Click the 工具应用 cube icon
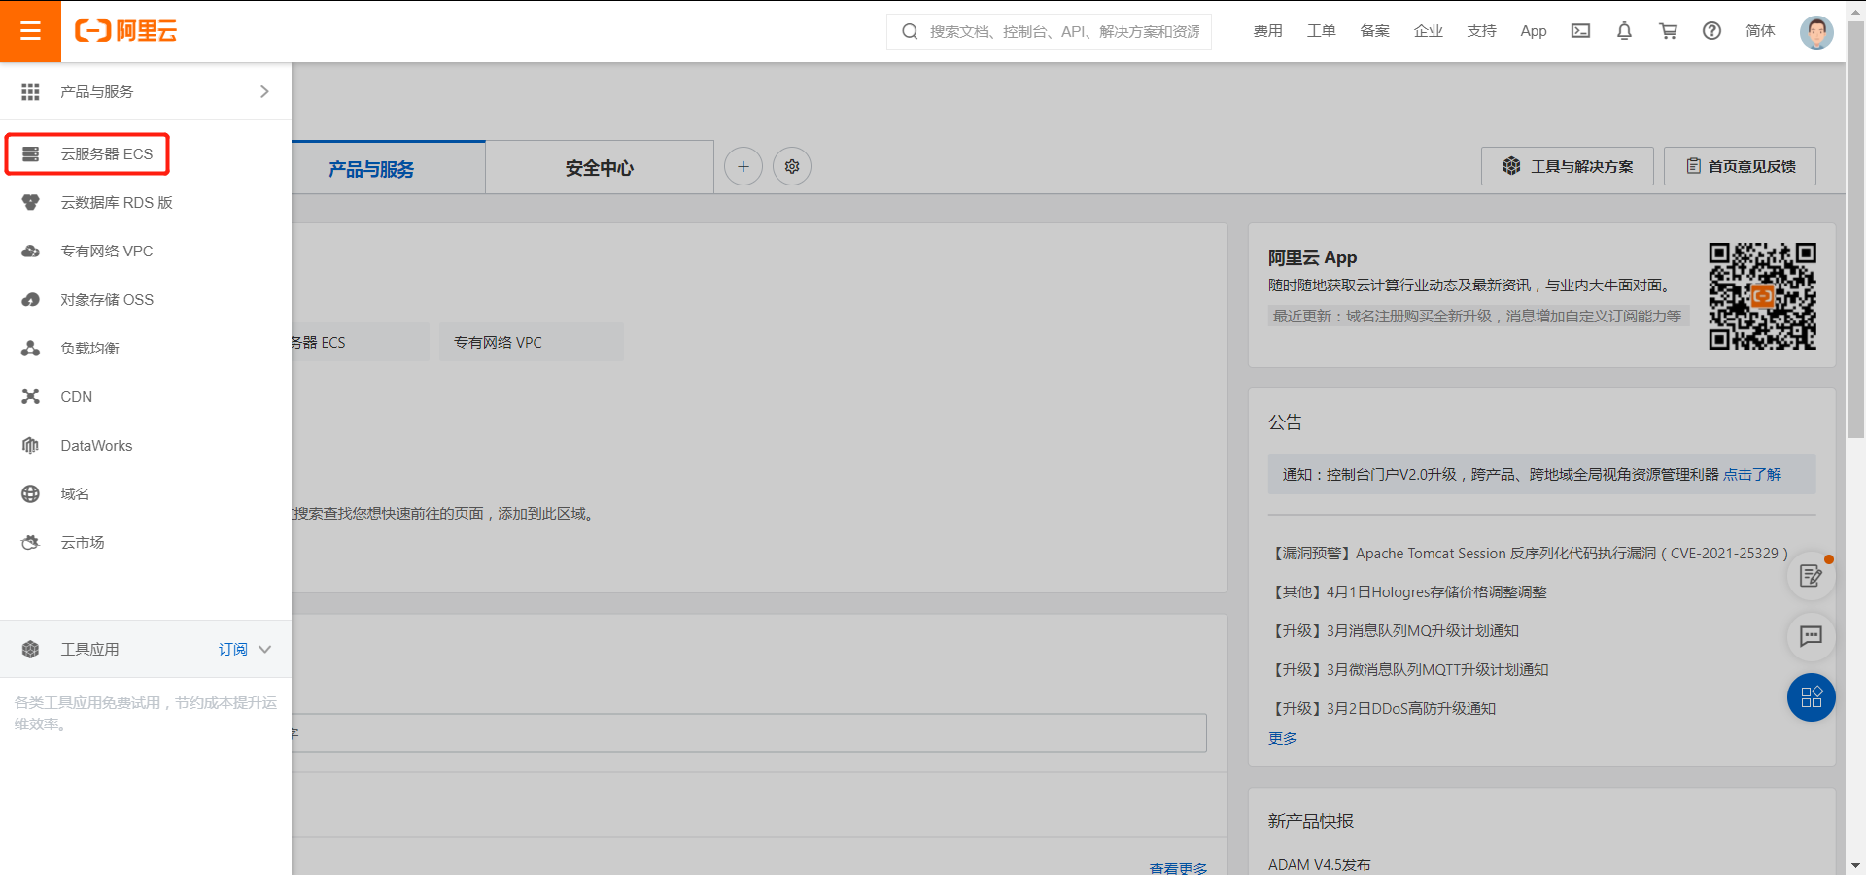Screen dimensions: 1866x876 (x=31, y=649)
